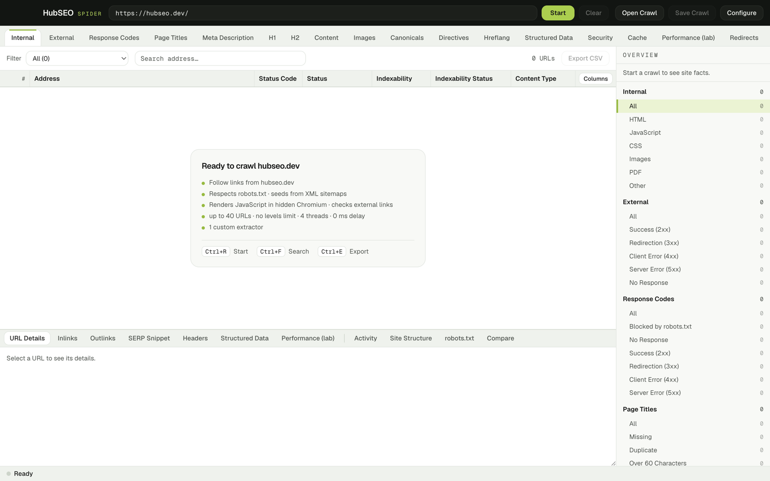This screenshot has height=481, width=770.
Task: Open the Outlinks detail tab
Action: pos(103,338)
